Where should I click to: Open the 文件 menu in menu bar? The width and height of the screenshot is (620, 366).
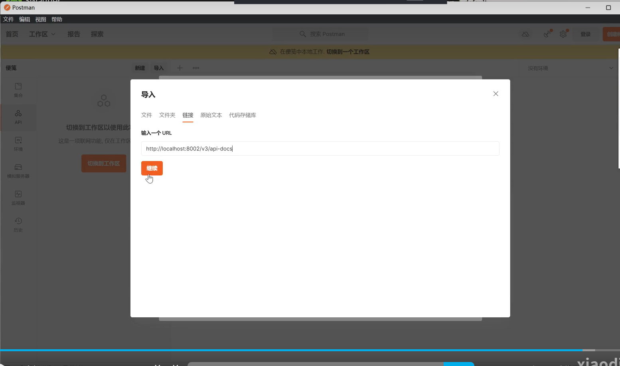[x=8, y=19]
